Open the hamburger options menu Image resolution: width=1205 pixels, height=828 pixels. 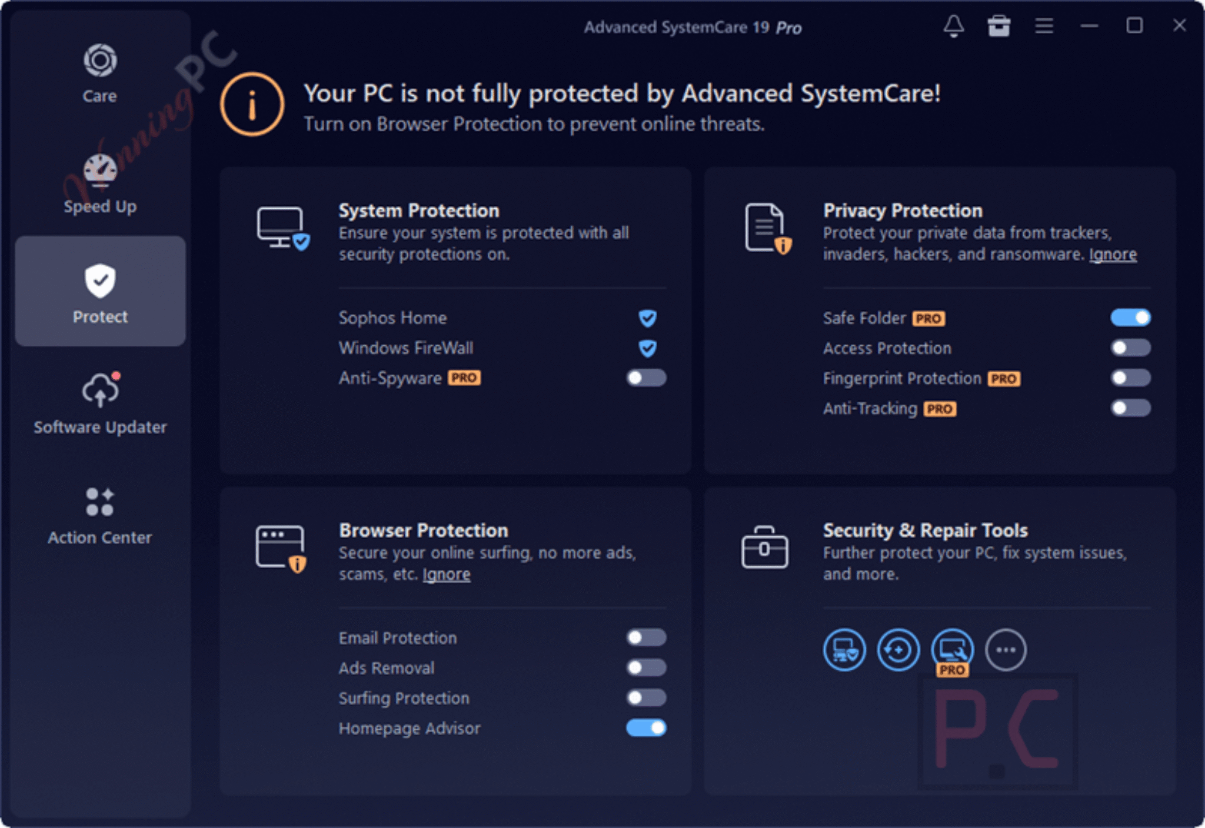pos(1044,26)
